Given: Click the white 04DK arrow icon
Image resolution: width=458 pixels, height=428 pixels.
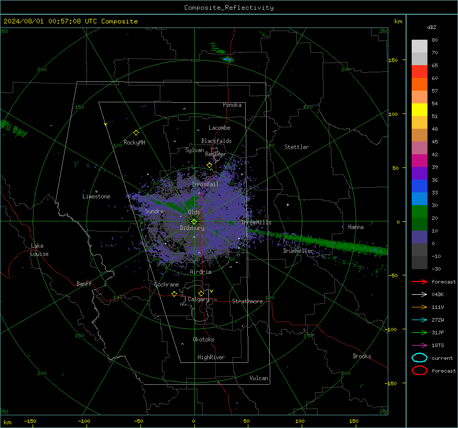Looking at the screenshot, I should (x=419, y=294).
